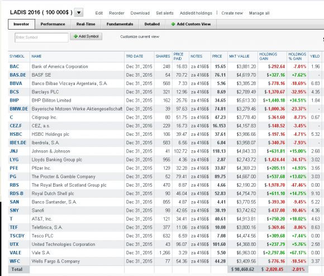This screenshot has height=276, width=324.
Task: Open the AT&T T symbol link
Action: [11, 219]
